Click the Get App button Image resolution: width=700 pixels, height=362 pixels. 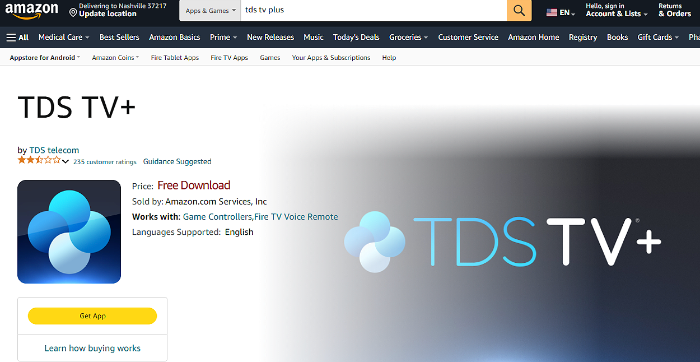(x=92, y=315)
